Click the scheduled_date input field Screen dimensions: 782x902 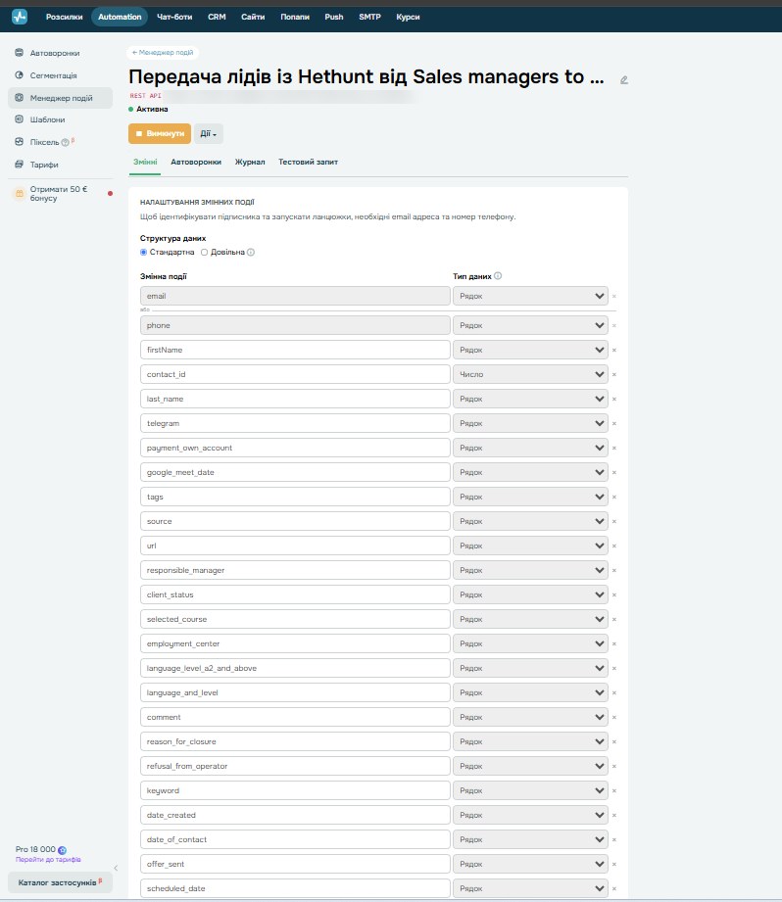(295, 888)
